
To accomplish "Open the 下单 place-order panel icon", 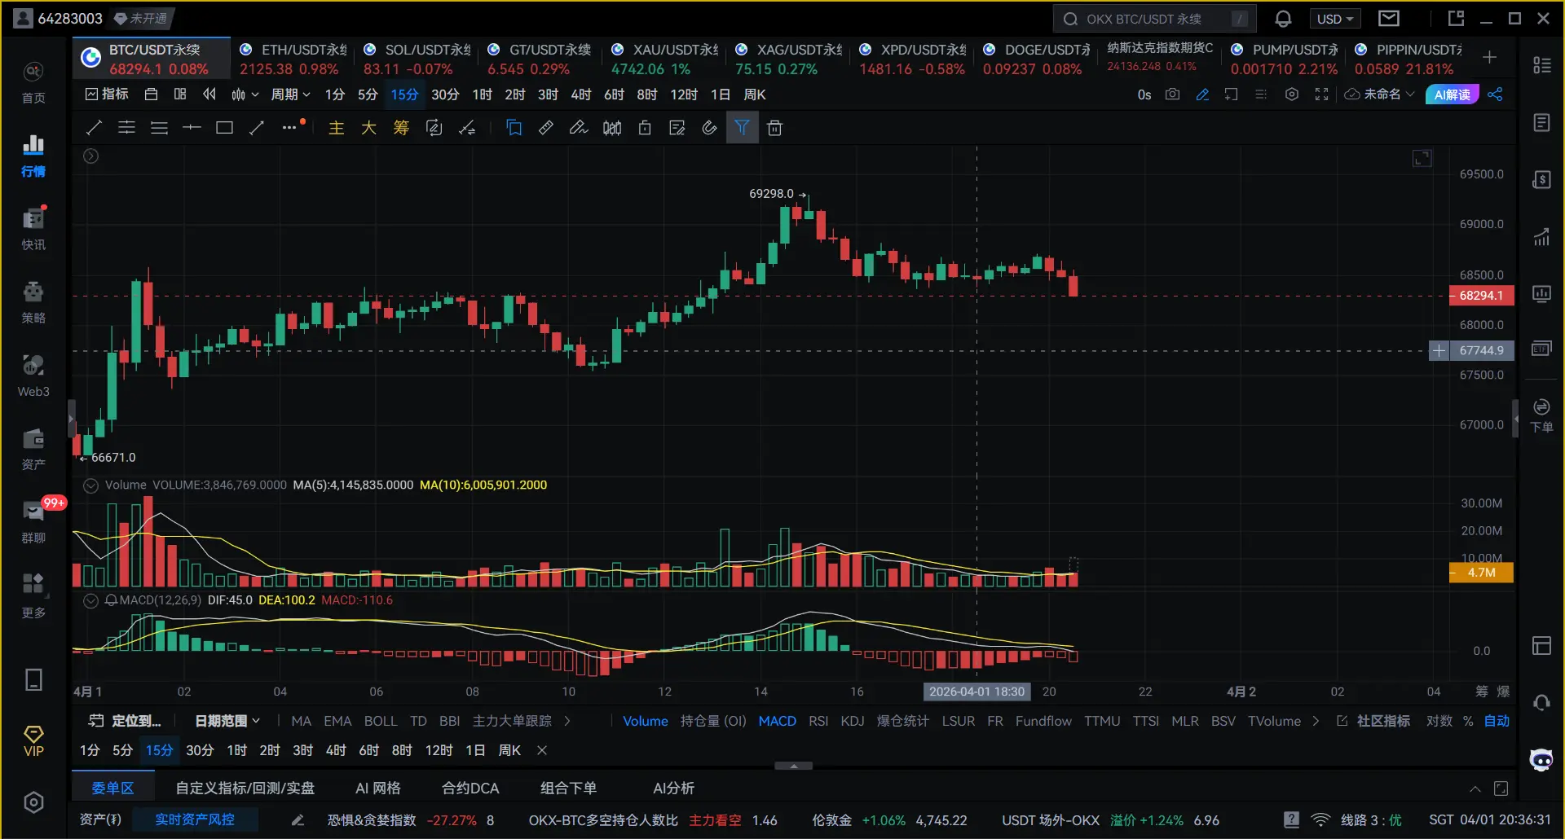I will tap(1541, 415).
